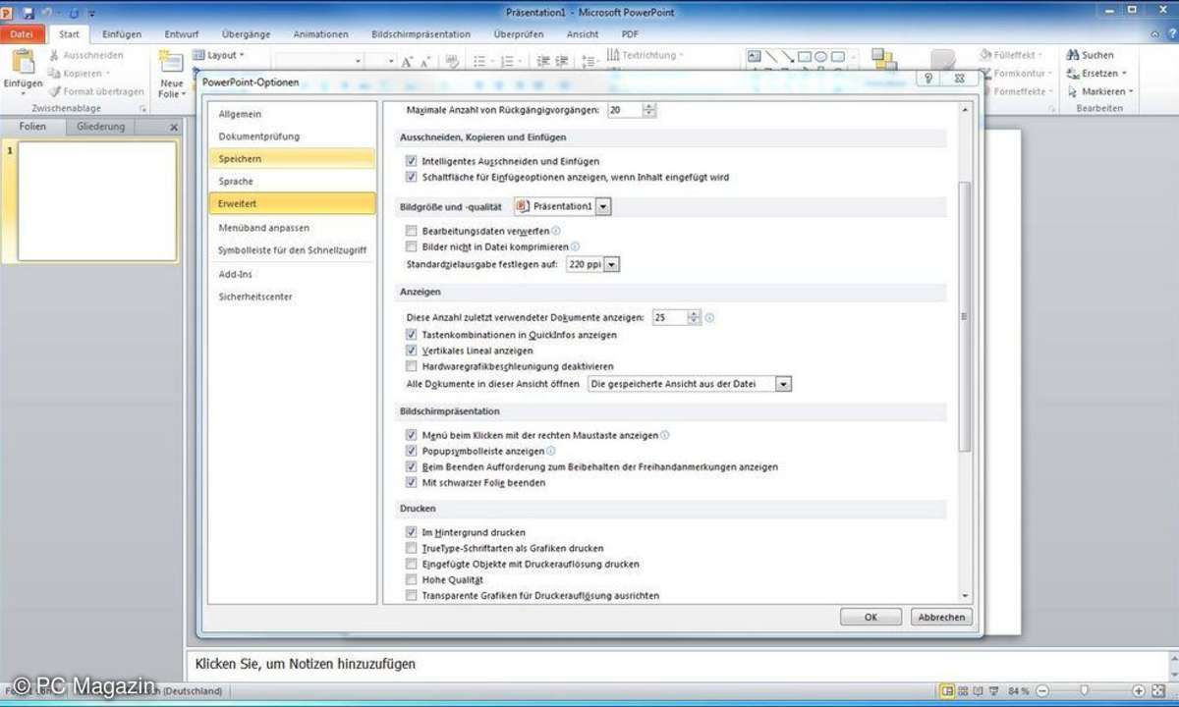Open the Bildschirmpräsentation ribbon tab

(421, 34)
